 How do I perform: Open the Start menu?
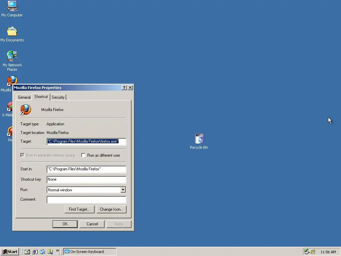10,252
